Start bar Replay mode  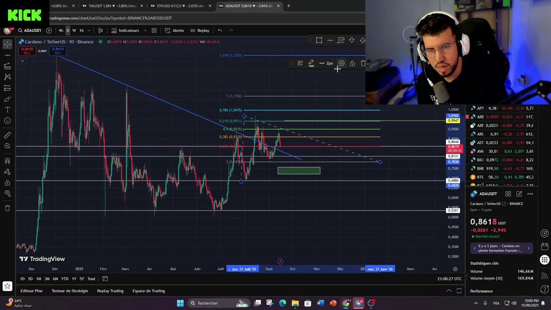click(200, 31)
